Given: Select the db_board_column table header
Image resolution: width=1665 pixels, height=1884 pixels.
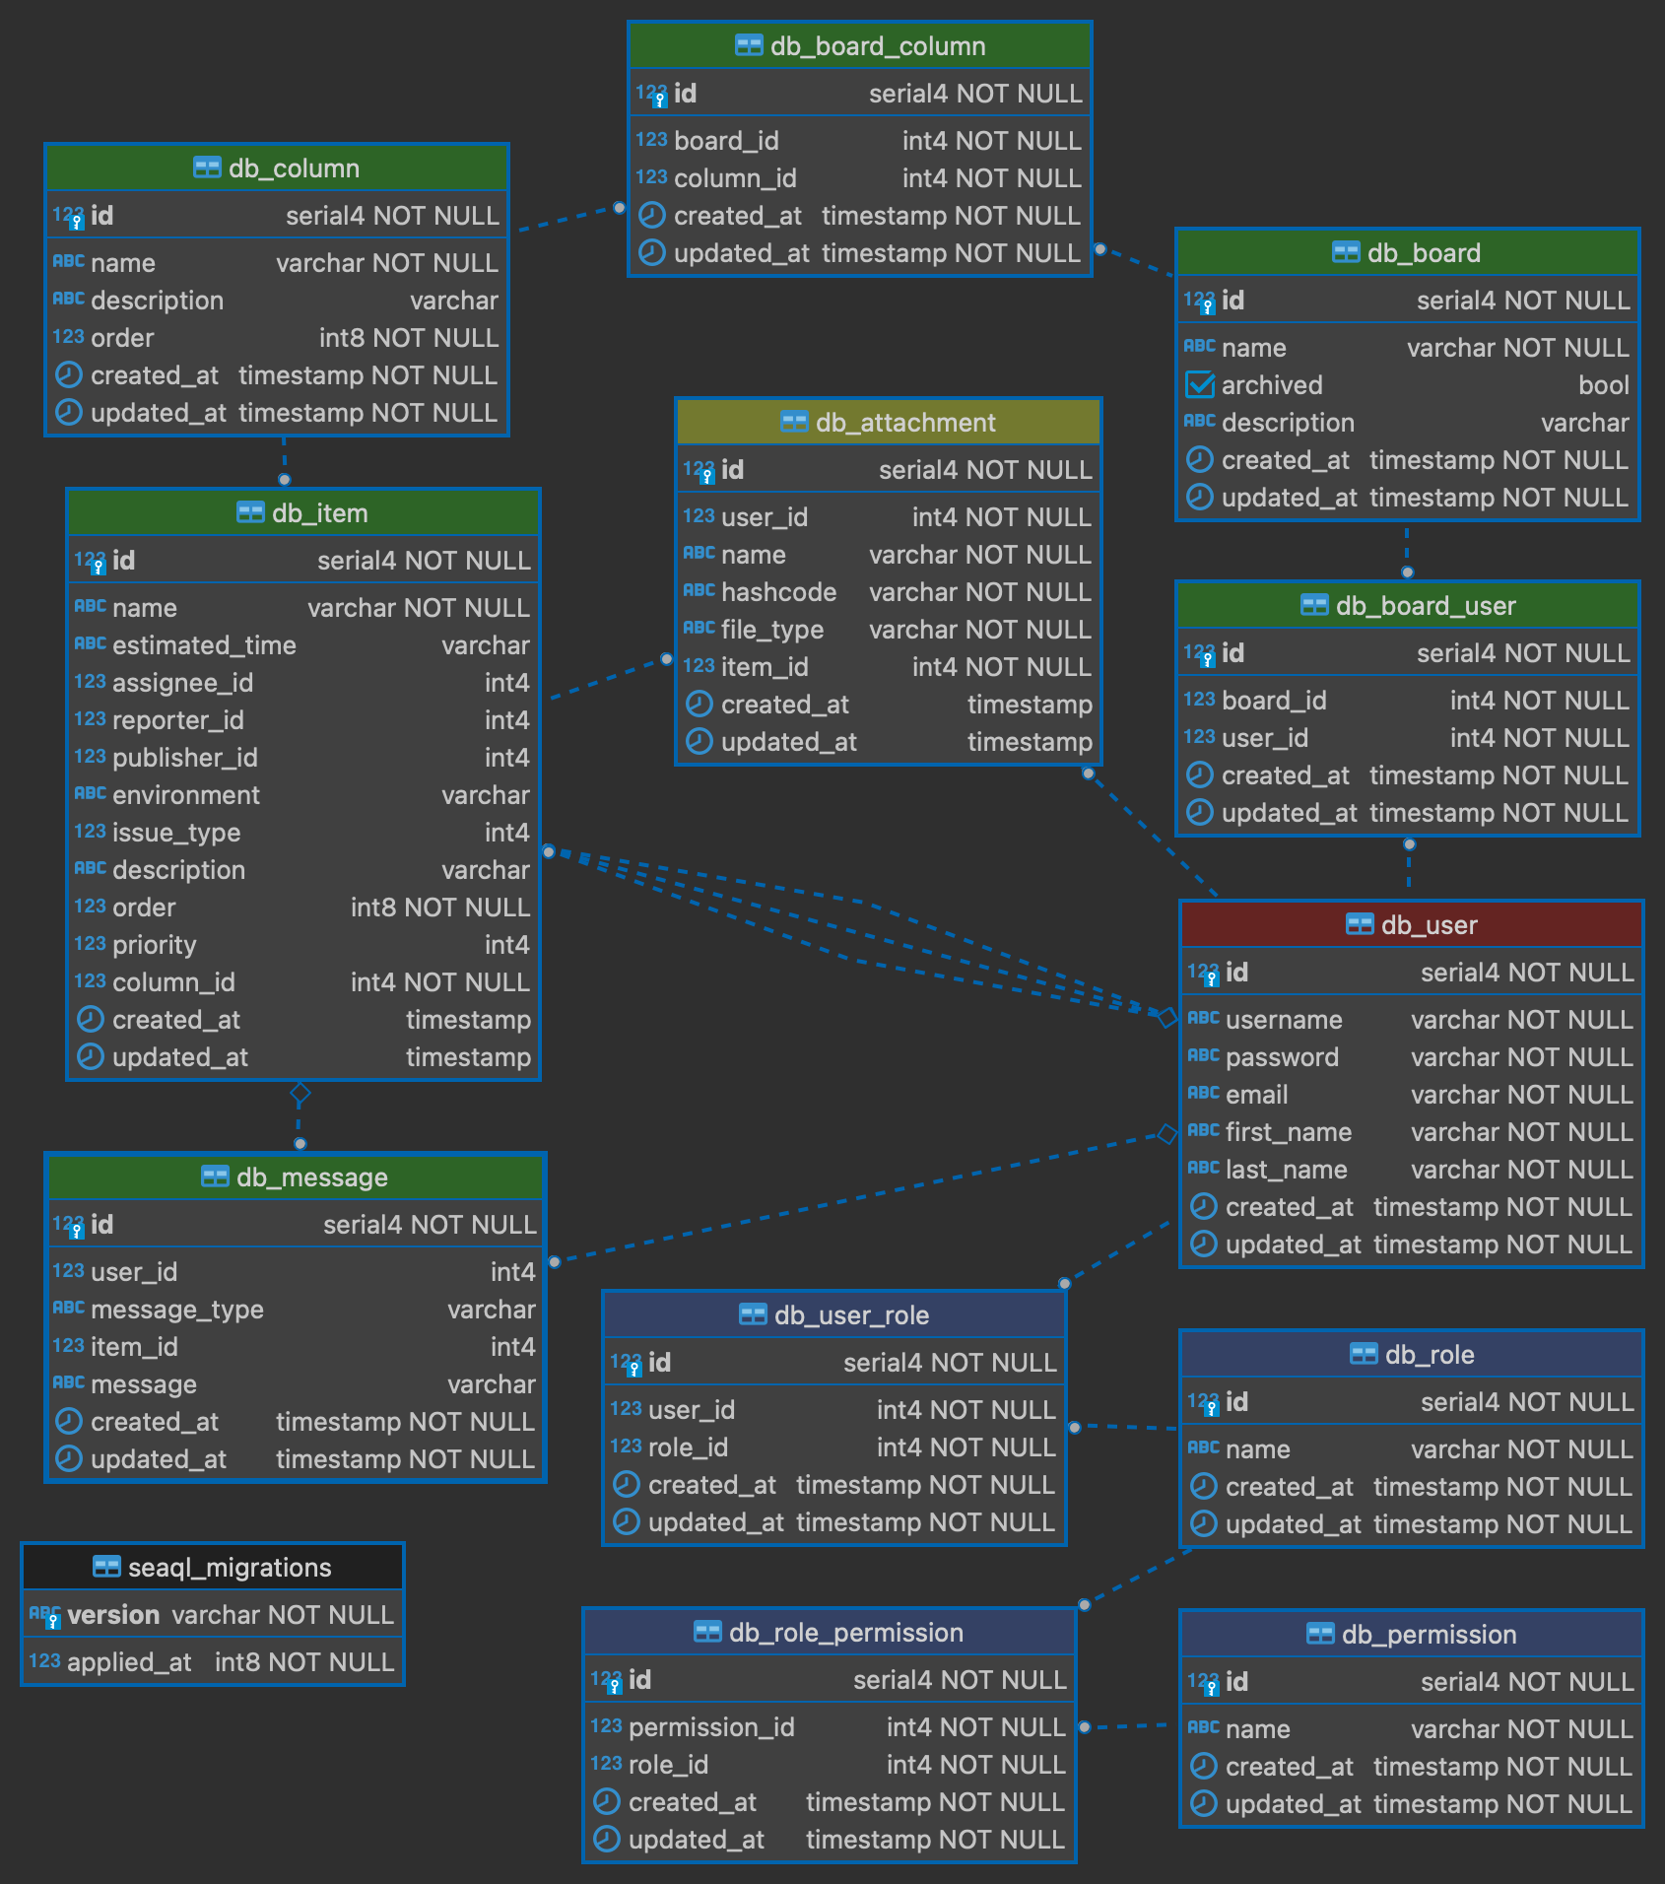Looking at the screenshot, I should pos(860,46).
